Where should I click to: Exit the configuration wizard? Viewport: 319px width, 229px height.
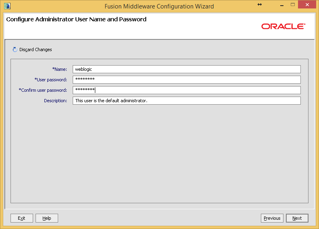pyautogui.click(x=21, y=218)
